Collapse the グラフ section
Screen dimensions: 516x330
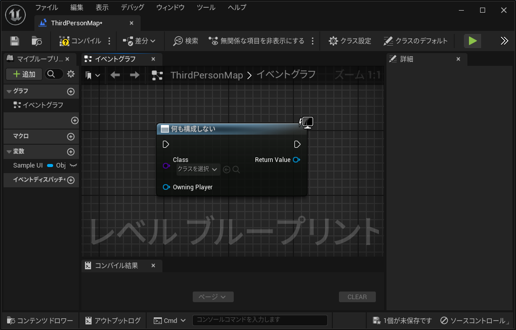tap(9, 91)
